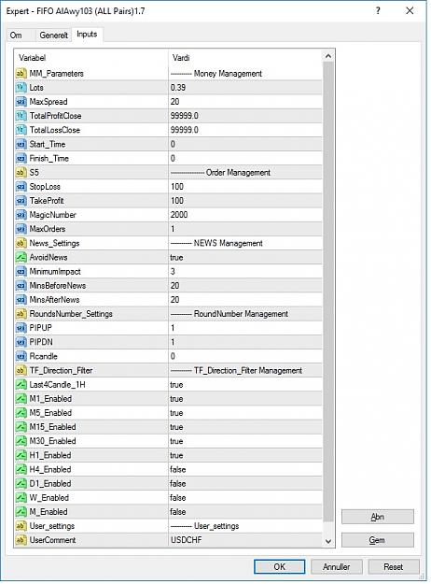Click the double icon beside TotalLossClose
Image resolution: width=431 pixels, height=584 pixels.
[21, 130]
